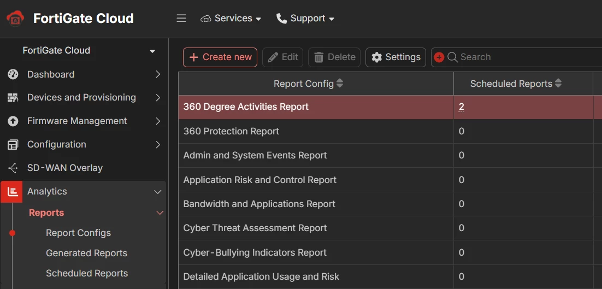The width and height of the screenshot is (602, 289).
Task: Click the 0 count for Cyber Threat Assessment
Action: (462, 228)
